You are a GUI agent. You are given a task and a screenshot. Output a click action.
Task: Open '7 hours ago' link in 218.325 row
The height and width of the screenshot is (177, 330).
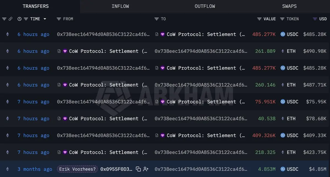click(x=33, y=152)
